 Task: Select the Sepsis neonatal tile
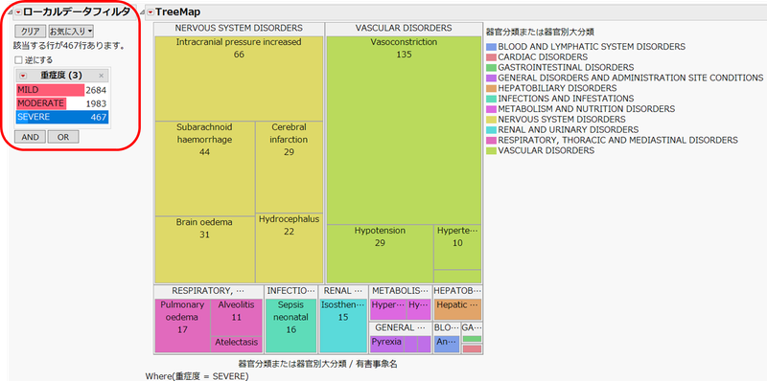pos(291,325)
